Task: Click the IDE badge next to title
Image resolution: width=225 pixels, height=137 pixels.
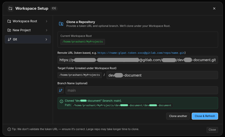Action: point(54,8)
